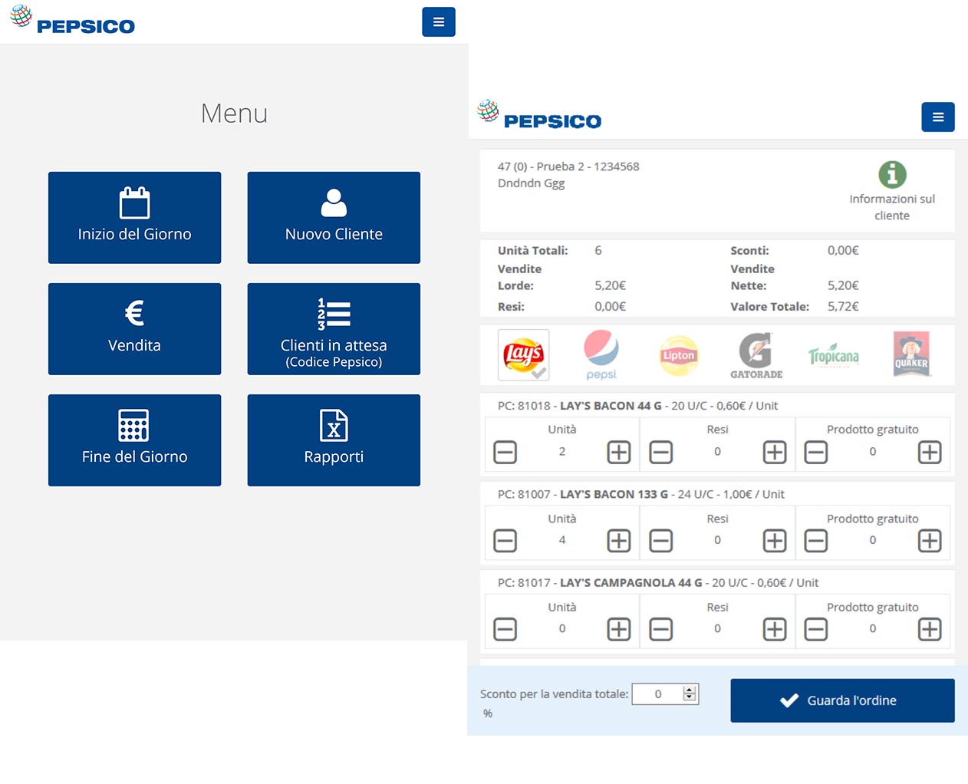Viewport: 968px width, 784px height.
Task: Decrease Resi for Lay's Campagnola 44 G
Action: 661,629
